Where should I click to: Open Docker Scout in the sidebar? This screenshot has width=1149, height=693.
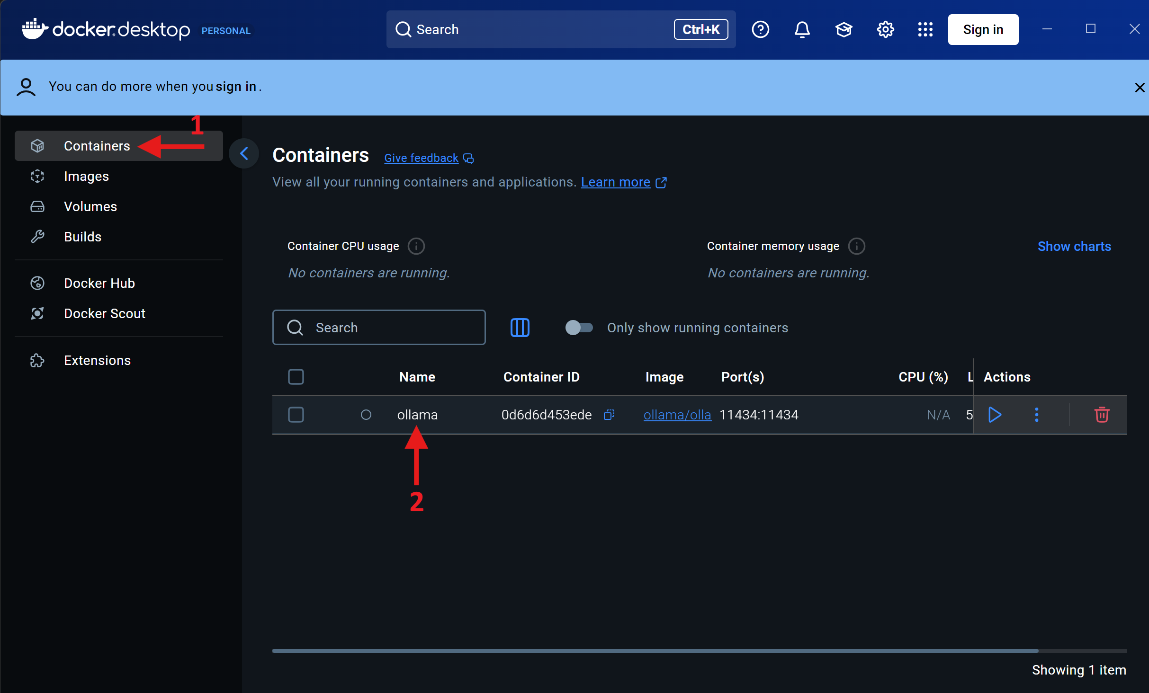click(x=118, y=313)
